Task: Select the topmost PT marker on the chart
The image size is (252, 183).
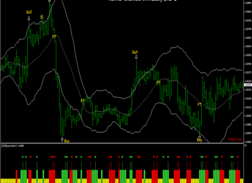Action: point(54,37)
